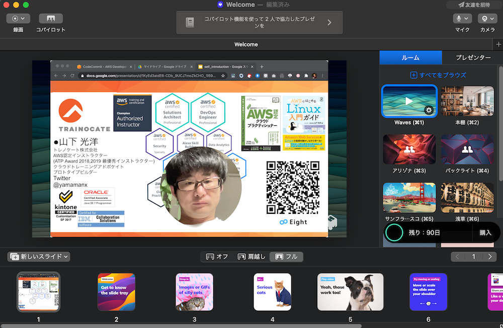503x328 pixels.
Task: Click the browser back arrow in slide
Action: coord(56,76)
